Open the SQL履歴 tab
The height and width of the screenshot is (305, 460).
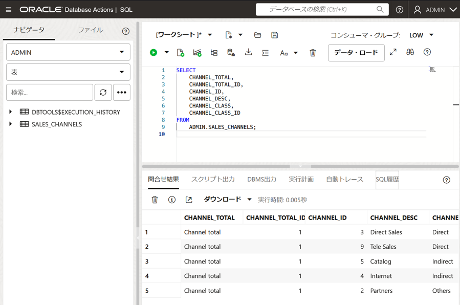pyautogui.click(x=387, y=180)
